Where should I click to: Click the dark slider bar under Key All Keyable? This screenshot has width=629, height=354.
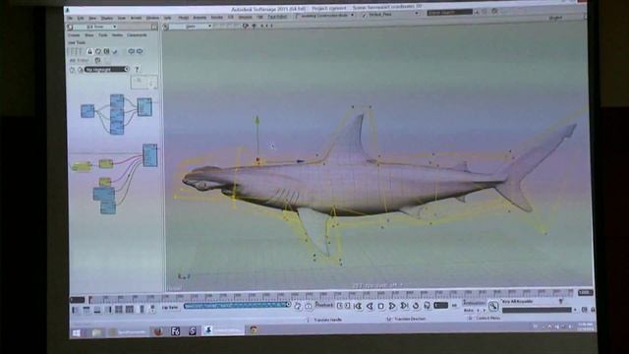(x=537, y=310)
